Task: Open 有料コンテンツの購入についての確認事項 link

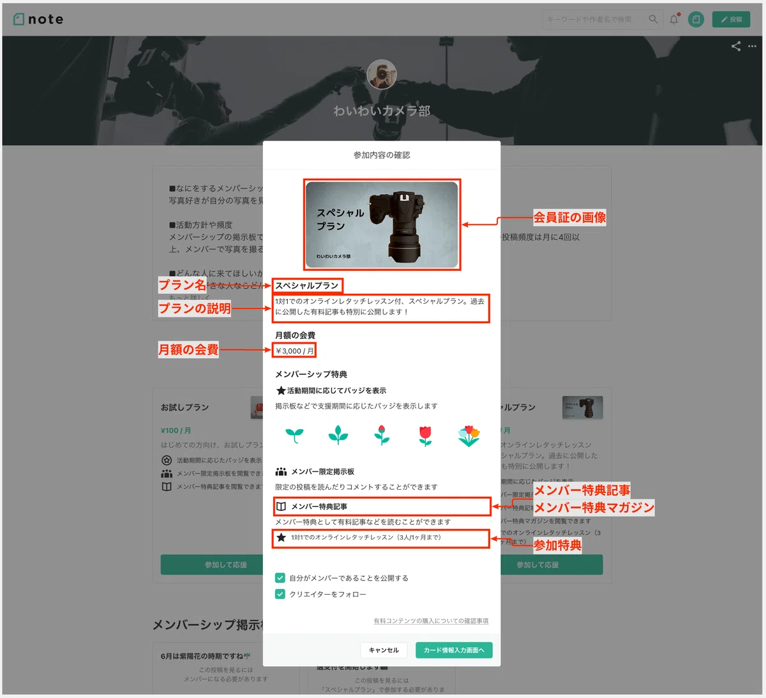Action: click(x=431, y=621)
